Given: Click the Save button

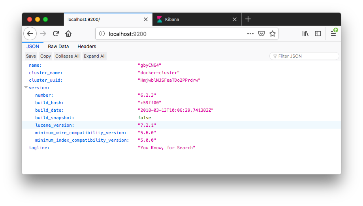Looking at the screenshot, I should click(31, 56).
